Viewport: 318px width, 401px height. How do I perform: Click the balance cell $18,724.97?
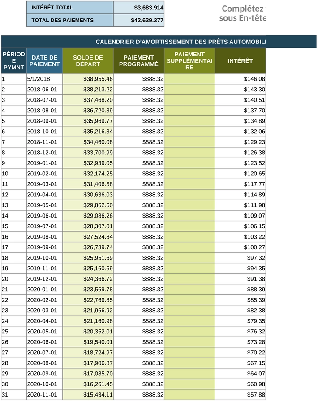[x=88, y=352]
